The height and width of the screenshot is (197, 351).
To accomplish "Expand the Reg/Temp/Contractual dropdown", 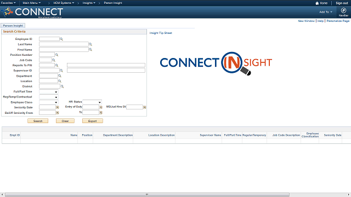I will pos(49,97).
